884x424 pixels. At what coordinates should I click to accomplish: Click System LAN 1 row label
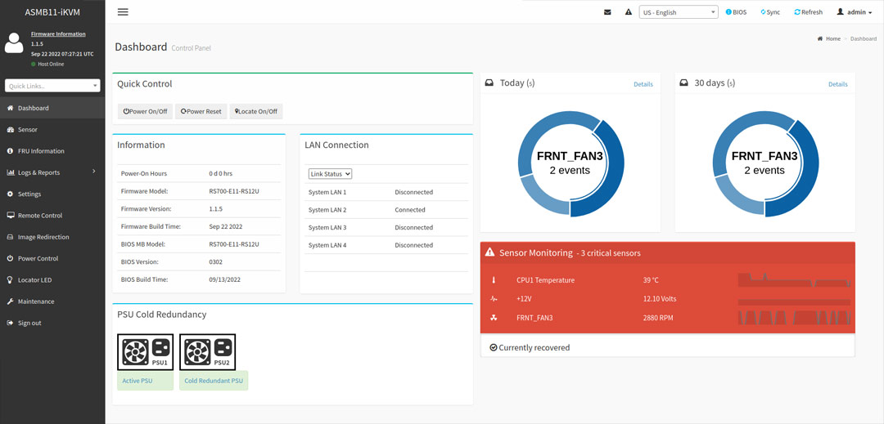coord(327,192)
